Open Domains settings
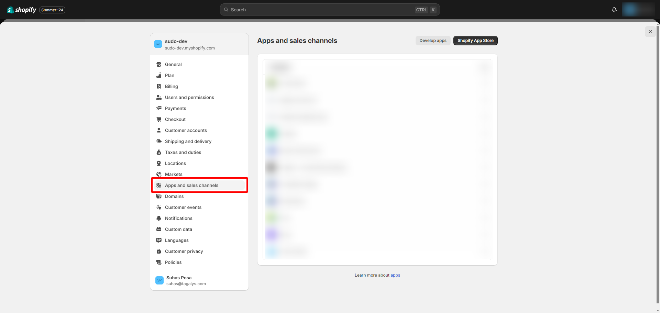The image size is (660, 313). pos(199,196)
